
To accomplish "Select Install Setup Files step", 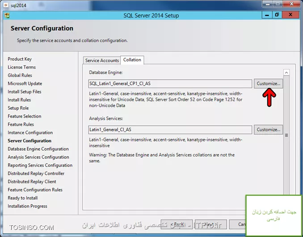I will 25,92.
